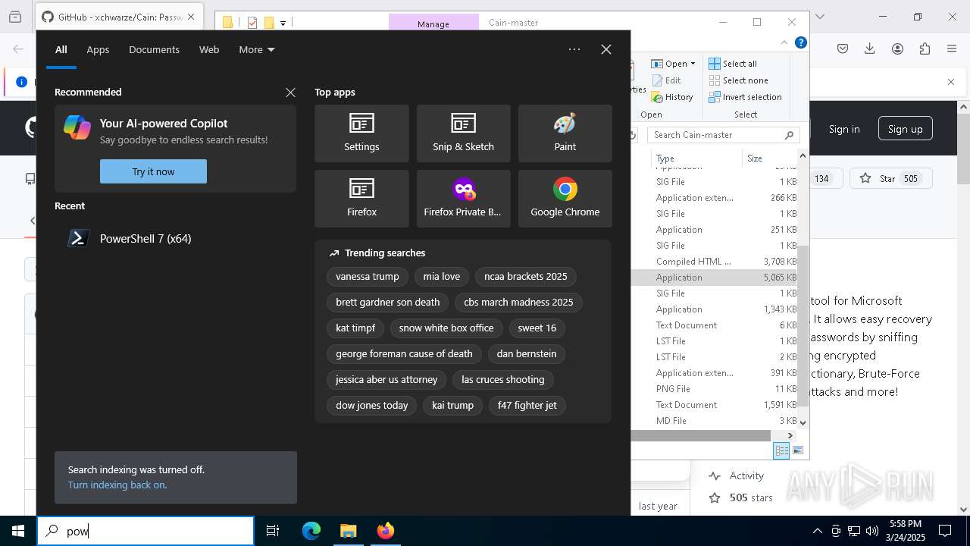This screenshot has width=970, height=546.
Task: Search trending 'brett gardner son death'
Action: (388, 302)
